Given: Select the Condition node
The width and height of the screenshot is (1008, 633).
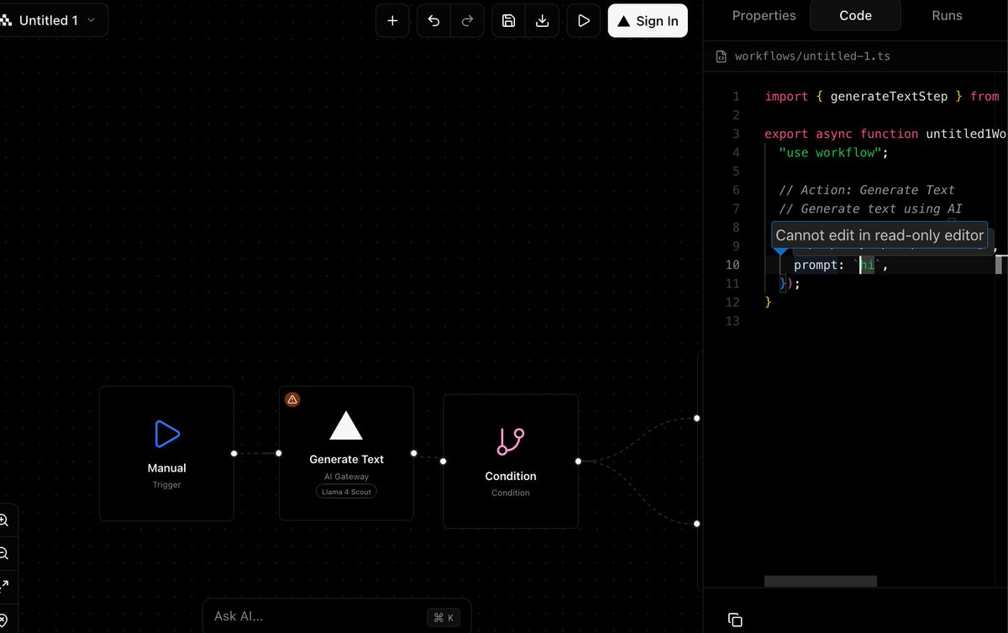Looking at the screenshot, I should tap(511, 461).
